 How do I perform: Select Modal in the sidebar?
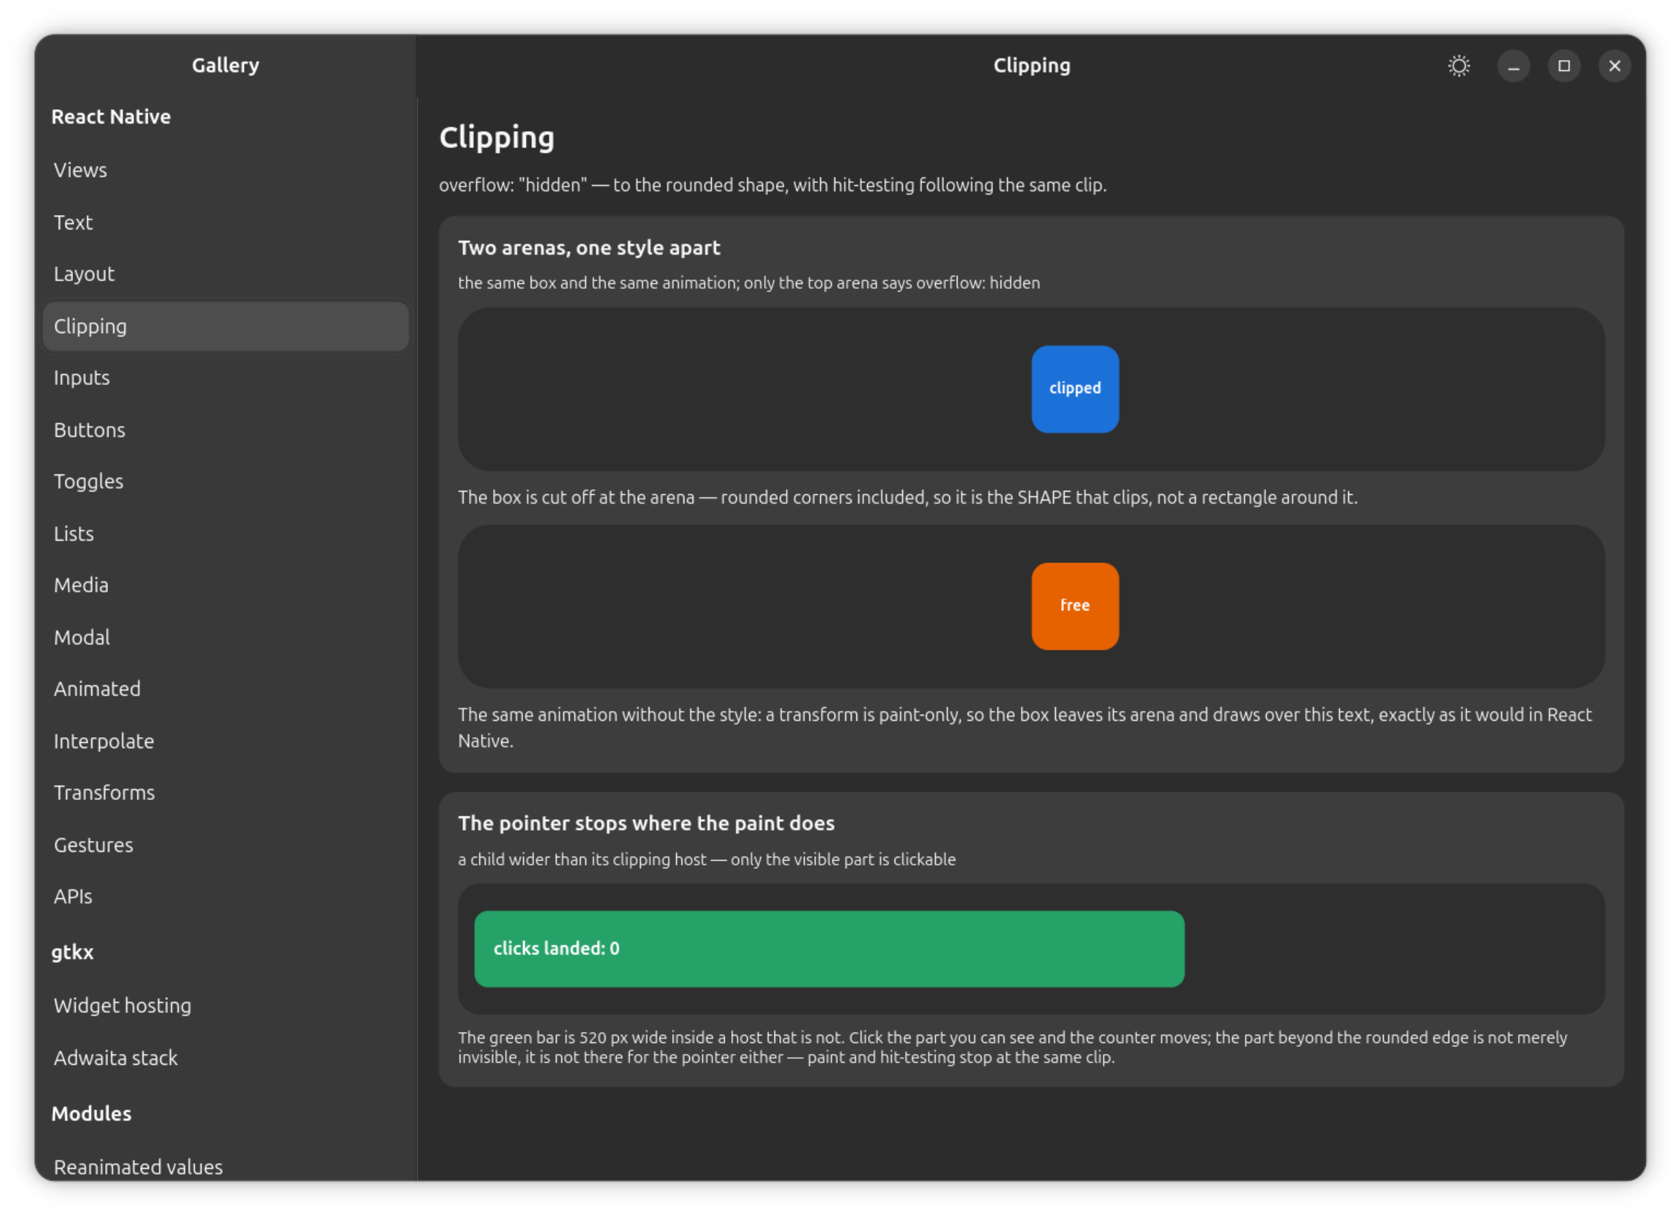tap(226, 637)
